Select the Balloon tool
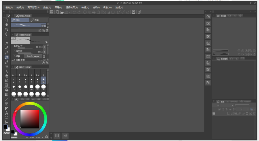This screenshot has height=141, width=259. coord(6,118)
